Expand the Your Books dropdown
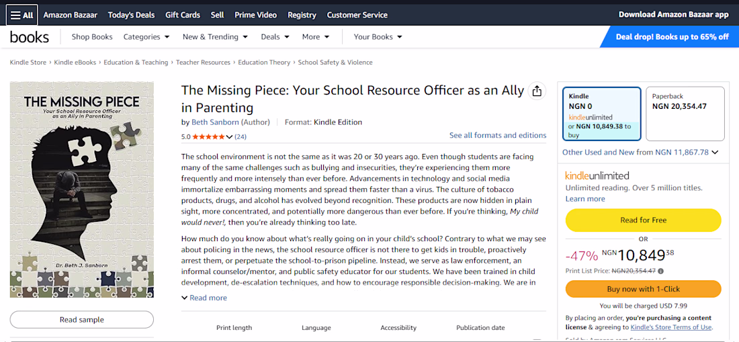This screenshot has height=342, width=739. [378, 37]
